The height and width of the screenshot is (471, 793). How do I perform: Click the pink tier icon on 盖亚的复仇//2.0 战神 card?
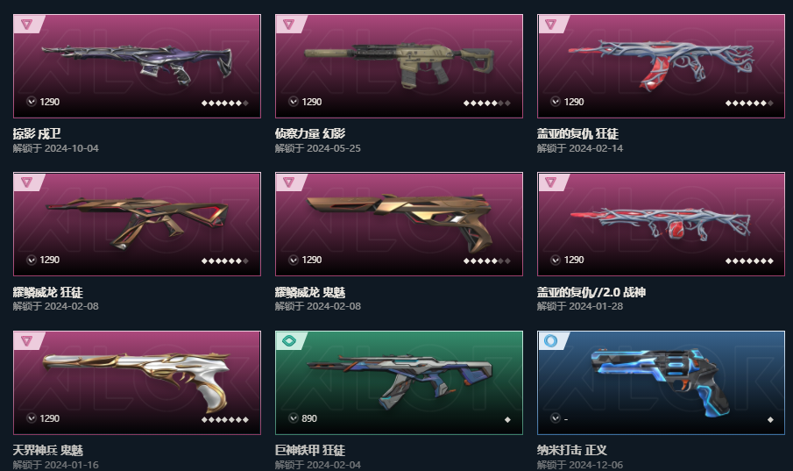(551, 182)
